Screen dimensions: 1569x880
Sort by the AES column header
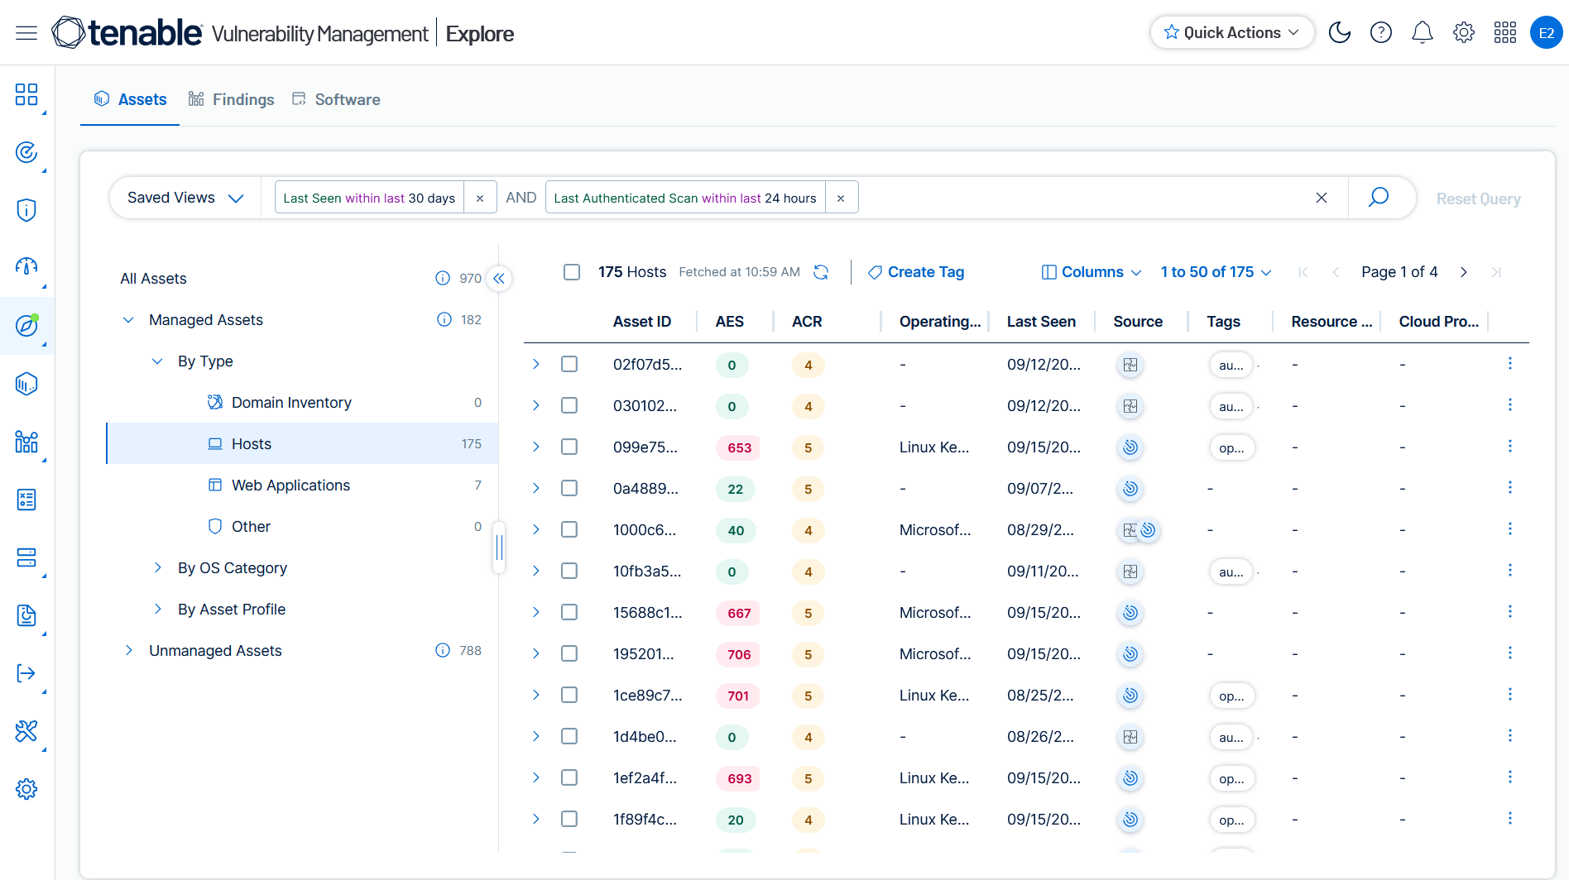[x=730, y=322]
